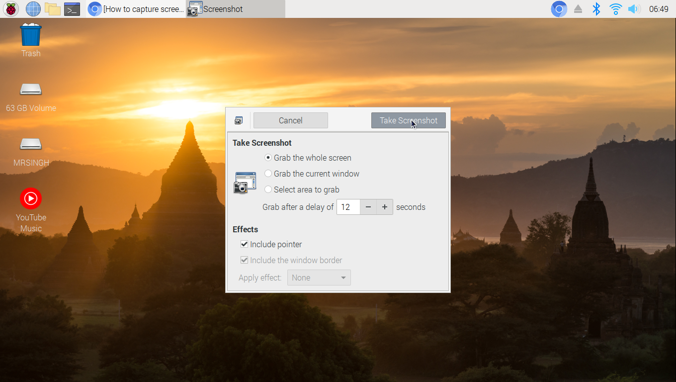Select Grab the current window option
This screenshot has width=676, height=382.
point(268,174)
